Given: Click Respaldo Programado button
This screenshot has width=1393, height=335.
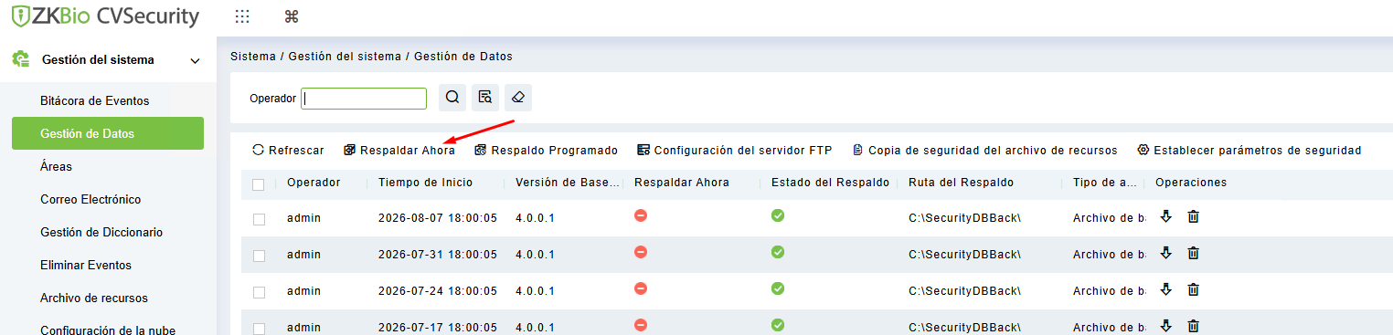Looking at the screenshot, I should pos(546,150).
